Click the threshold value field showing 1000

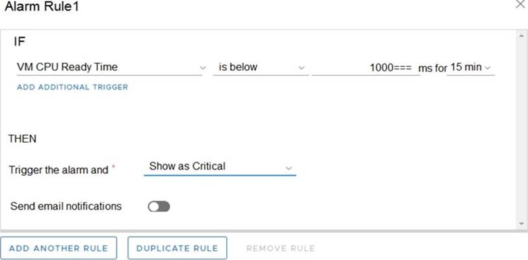click(x=365, y=67)
